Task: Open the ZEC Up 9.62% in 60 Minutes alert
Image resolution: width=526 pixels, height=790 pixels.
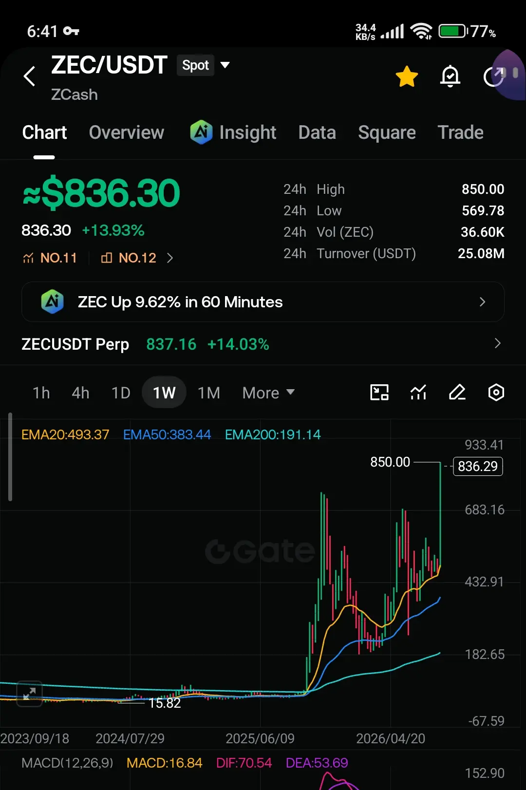Action: point(263,302)
